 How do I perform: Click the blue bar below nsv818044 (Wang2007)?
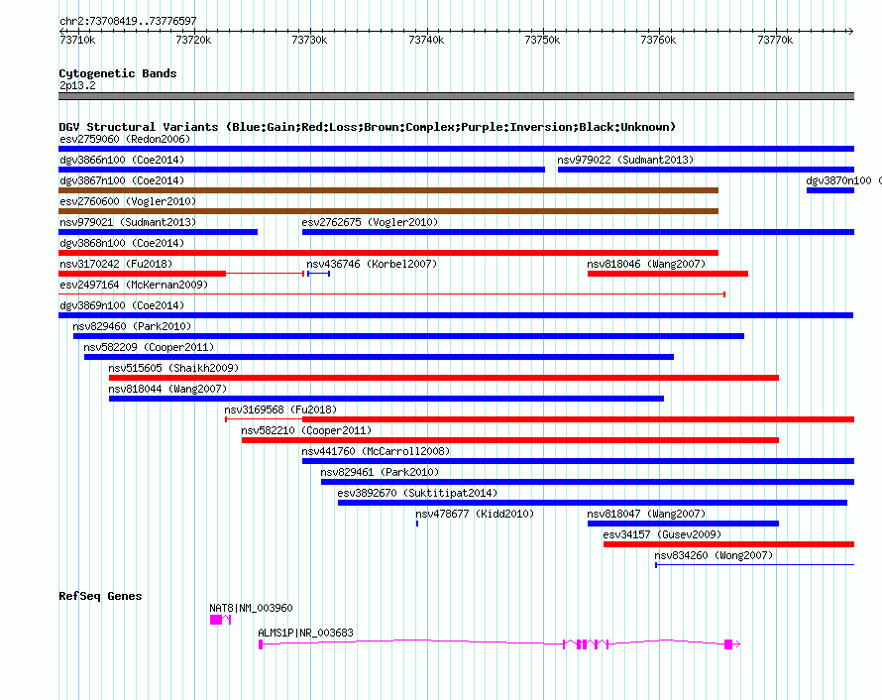click(386, 399)
